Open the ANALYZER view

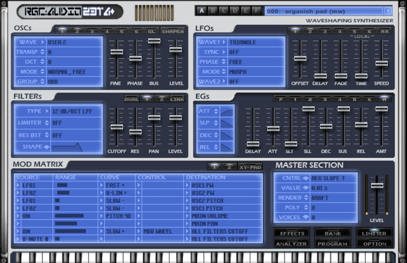(x=291, y=243)
